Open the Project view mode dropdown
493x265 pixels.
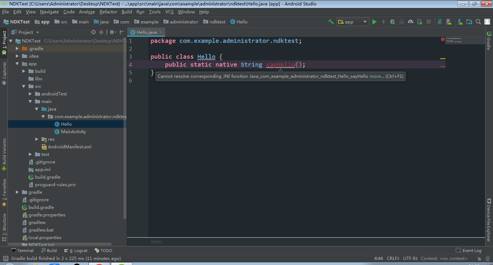click(25, 32)
